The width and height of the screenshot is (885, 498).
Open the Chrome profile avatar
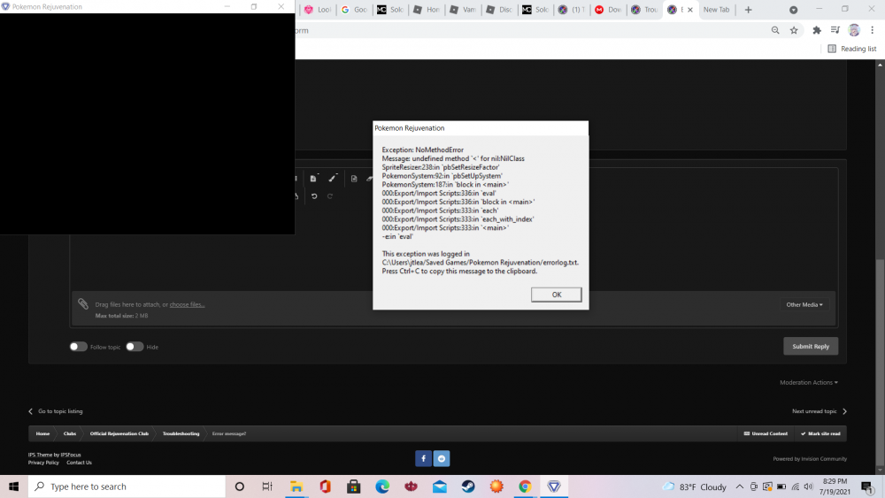[854, 30]
